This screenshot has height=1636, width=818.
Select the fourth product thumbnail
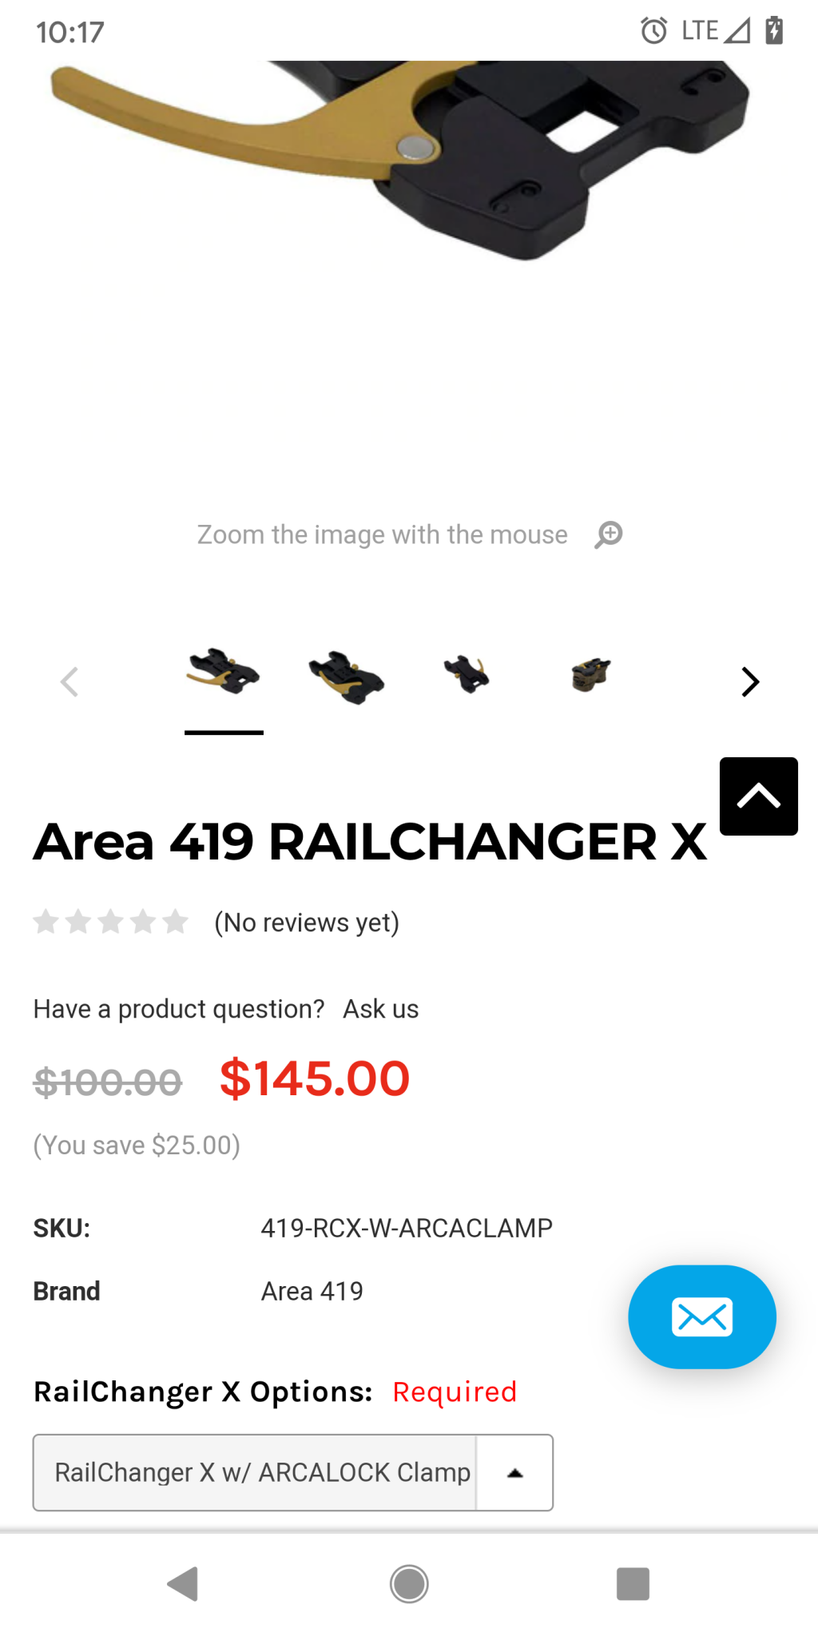[591, 674]
